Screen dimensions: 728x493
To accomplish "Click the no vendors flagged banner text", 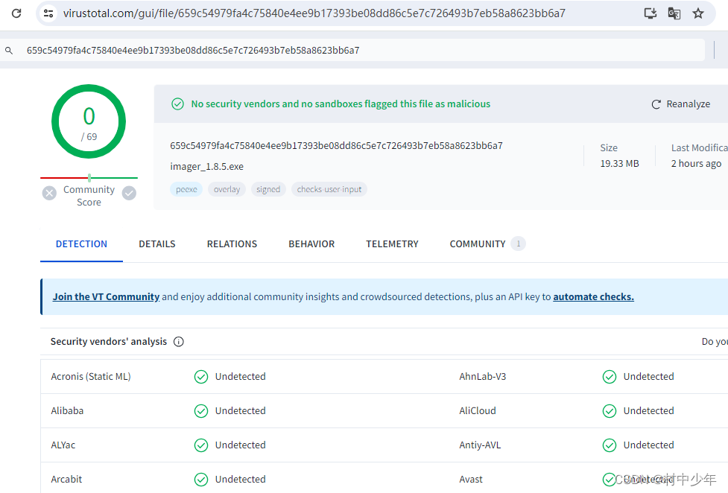I will (x=341, y=104).
